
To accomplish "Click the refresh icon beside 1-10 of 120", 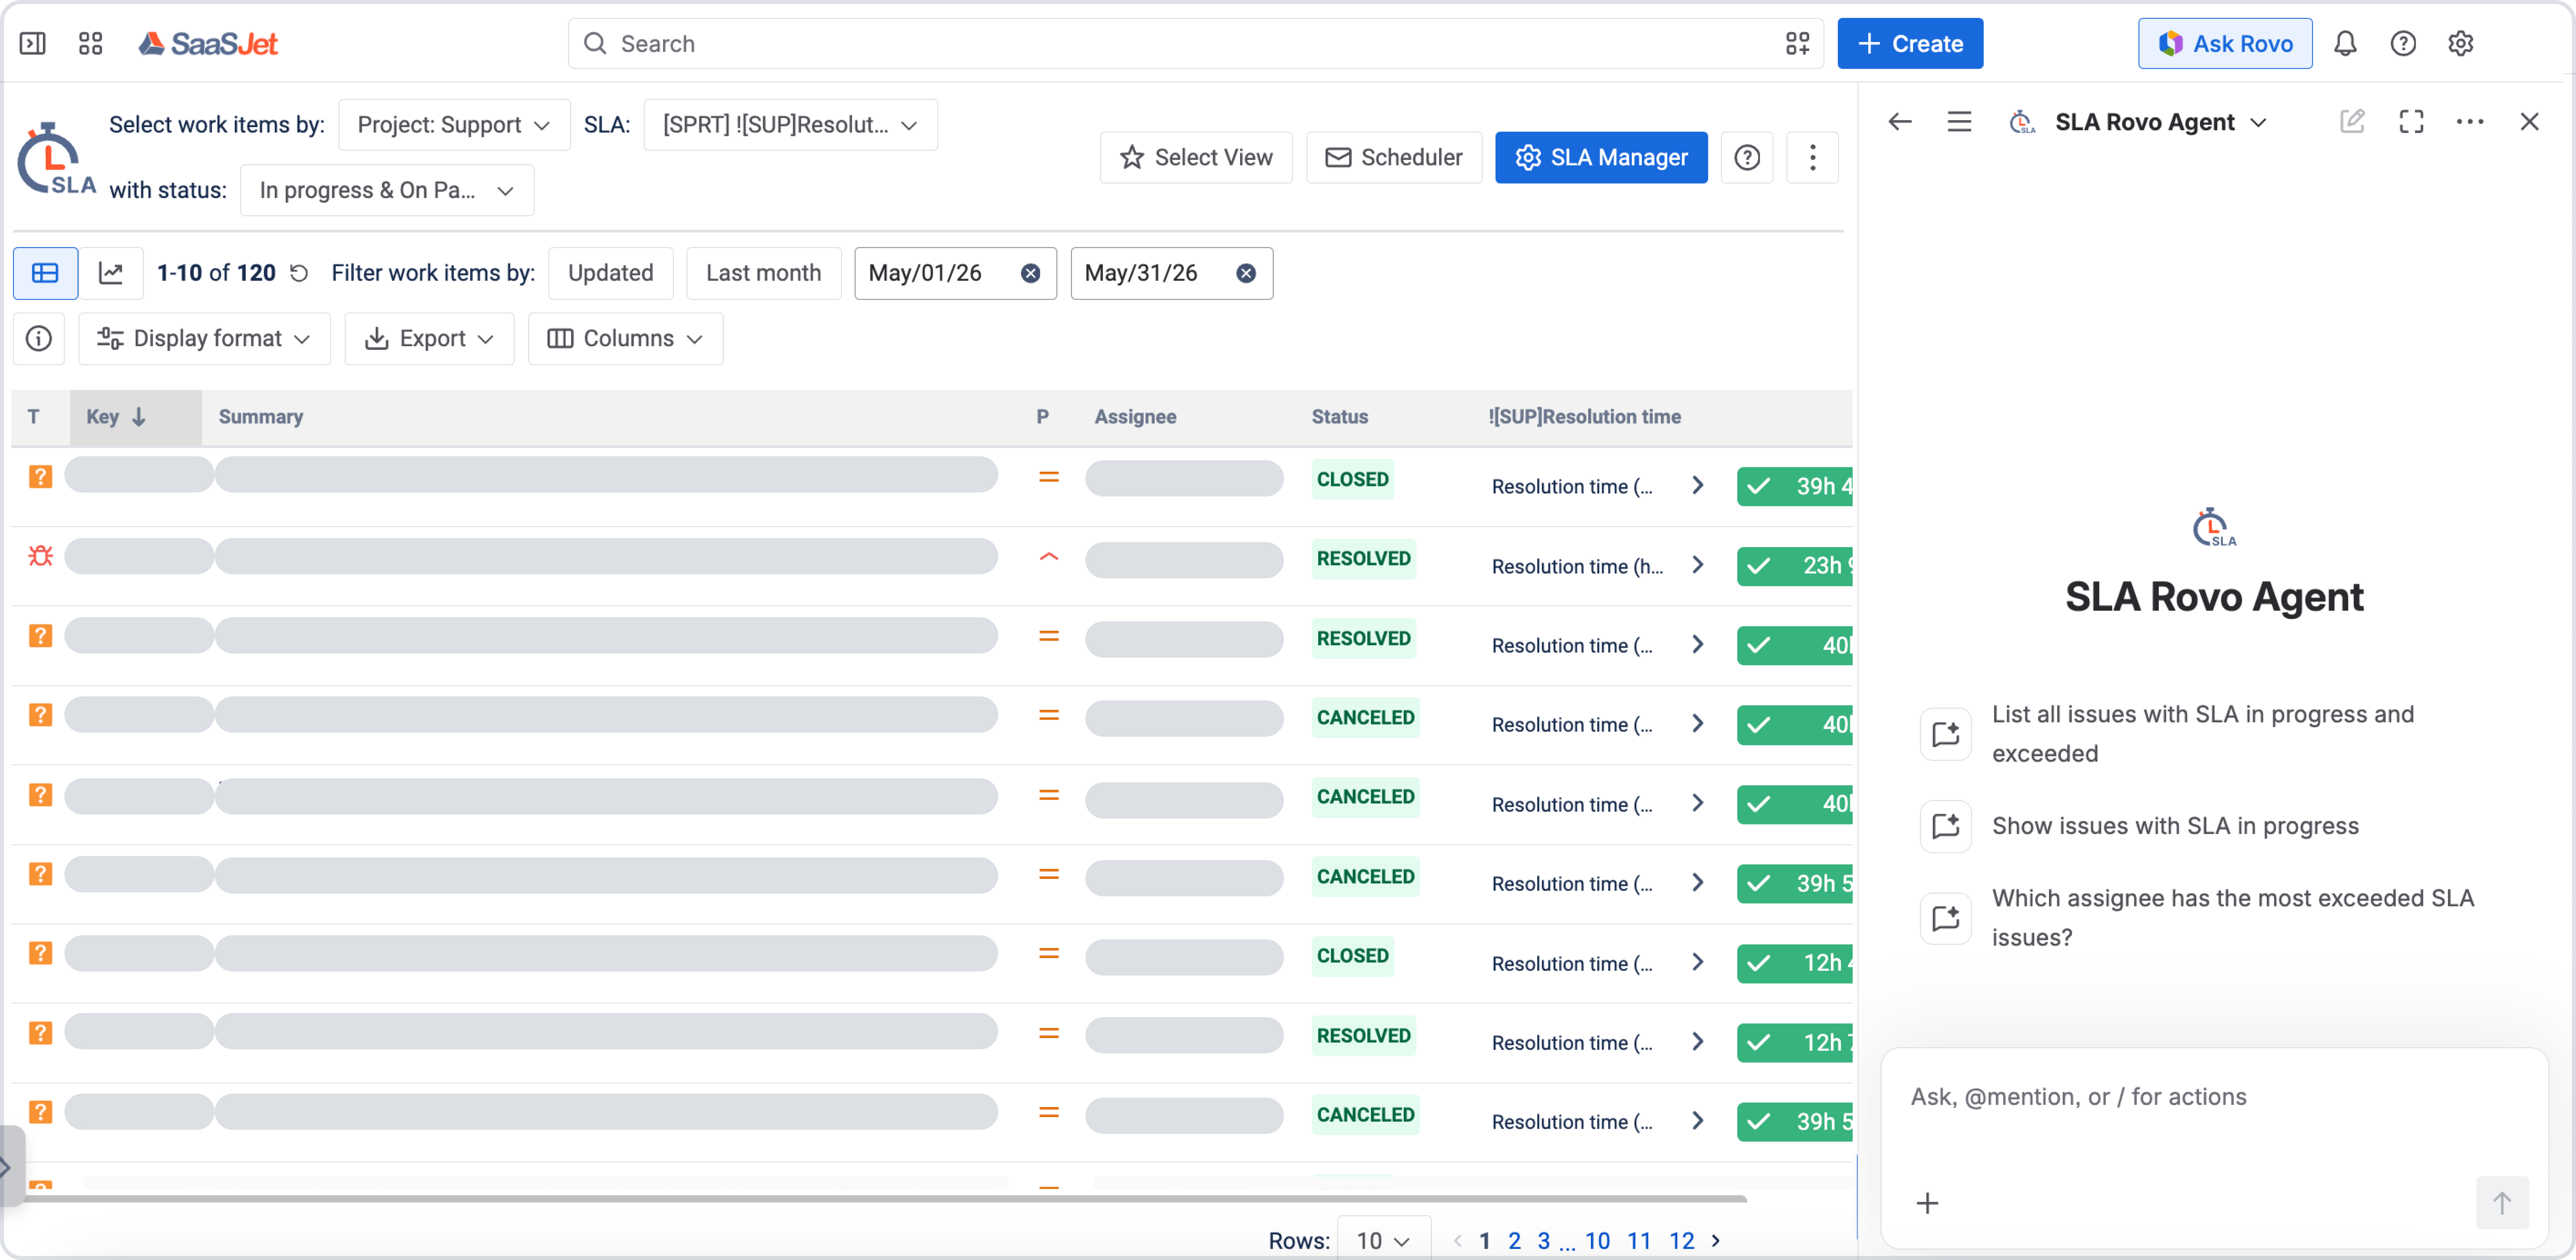I will (299, 273).
